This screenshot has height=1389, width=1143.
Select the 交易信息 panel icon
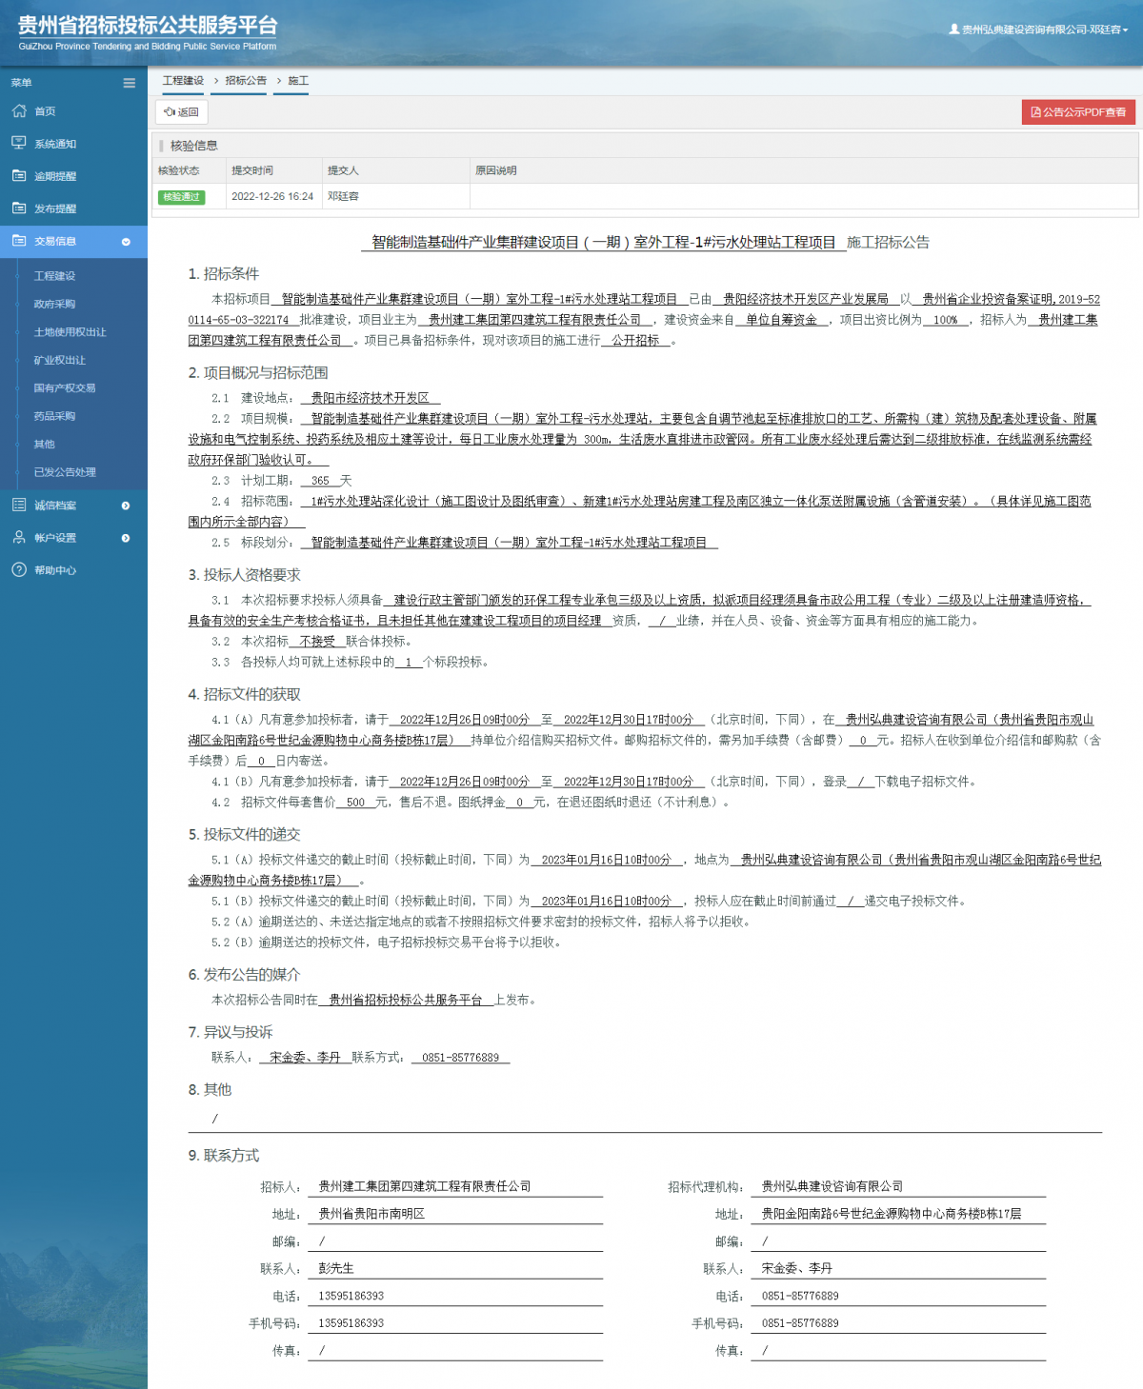(x=20, y=241)
